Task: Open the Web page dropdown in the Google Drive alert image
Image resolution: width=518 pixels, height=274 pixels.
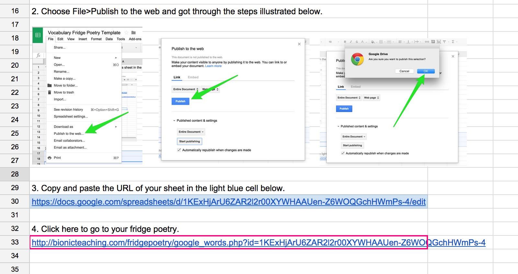Action: [x=371, y=98]
